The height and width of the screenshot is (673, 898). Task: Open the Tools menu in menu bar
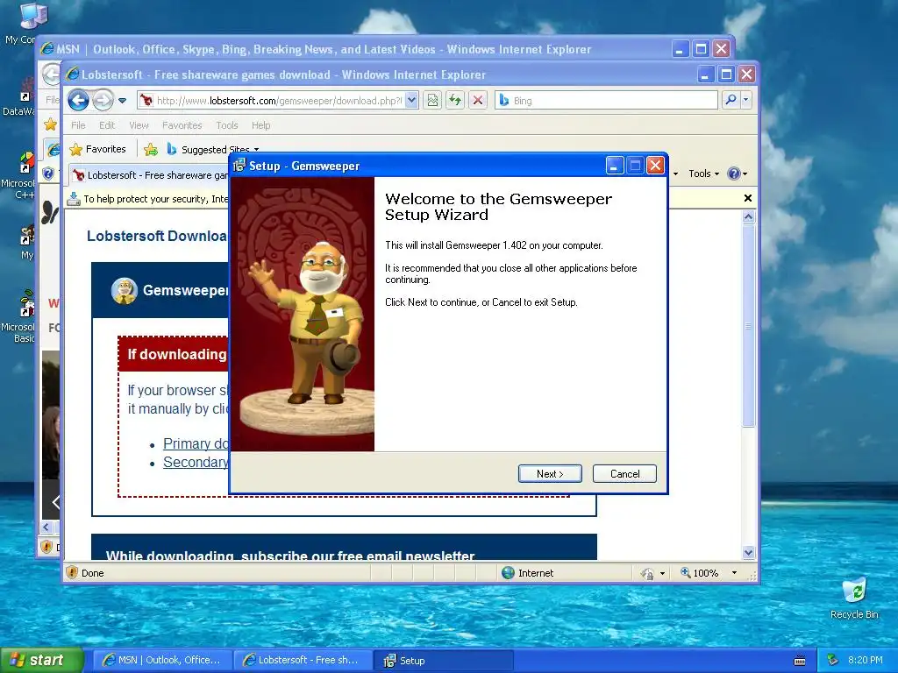(227, 125)
